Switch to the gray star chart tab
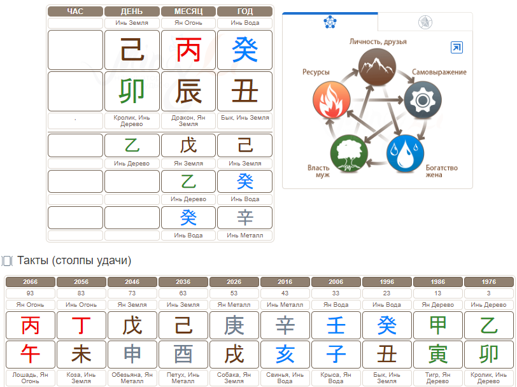 pyautogui.click(x=425, y=22)
